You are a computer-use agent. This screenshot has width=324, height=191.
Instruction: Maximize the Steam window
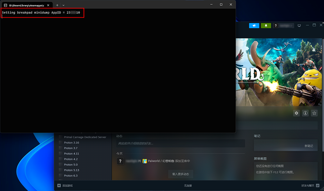314,25
